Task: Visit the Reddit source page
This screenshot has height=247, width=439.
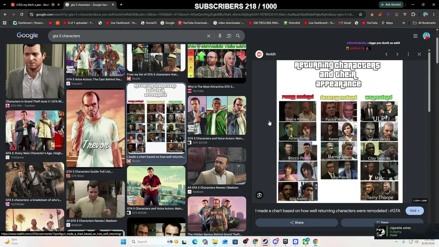Action: pos(414,211)
